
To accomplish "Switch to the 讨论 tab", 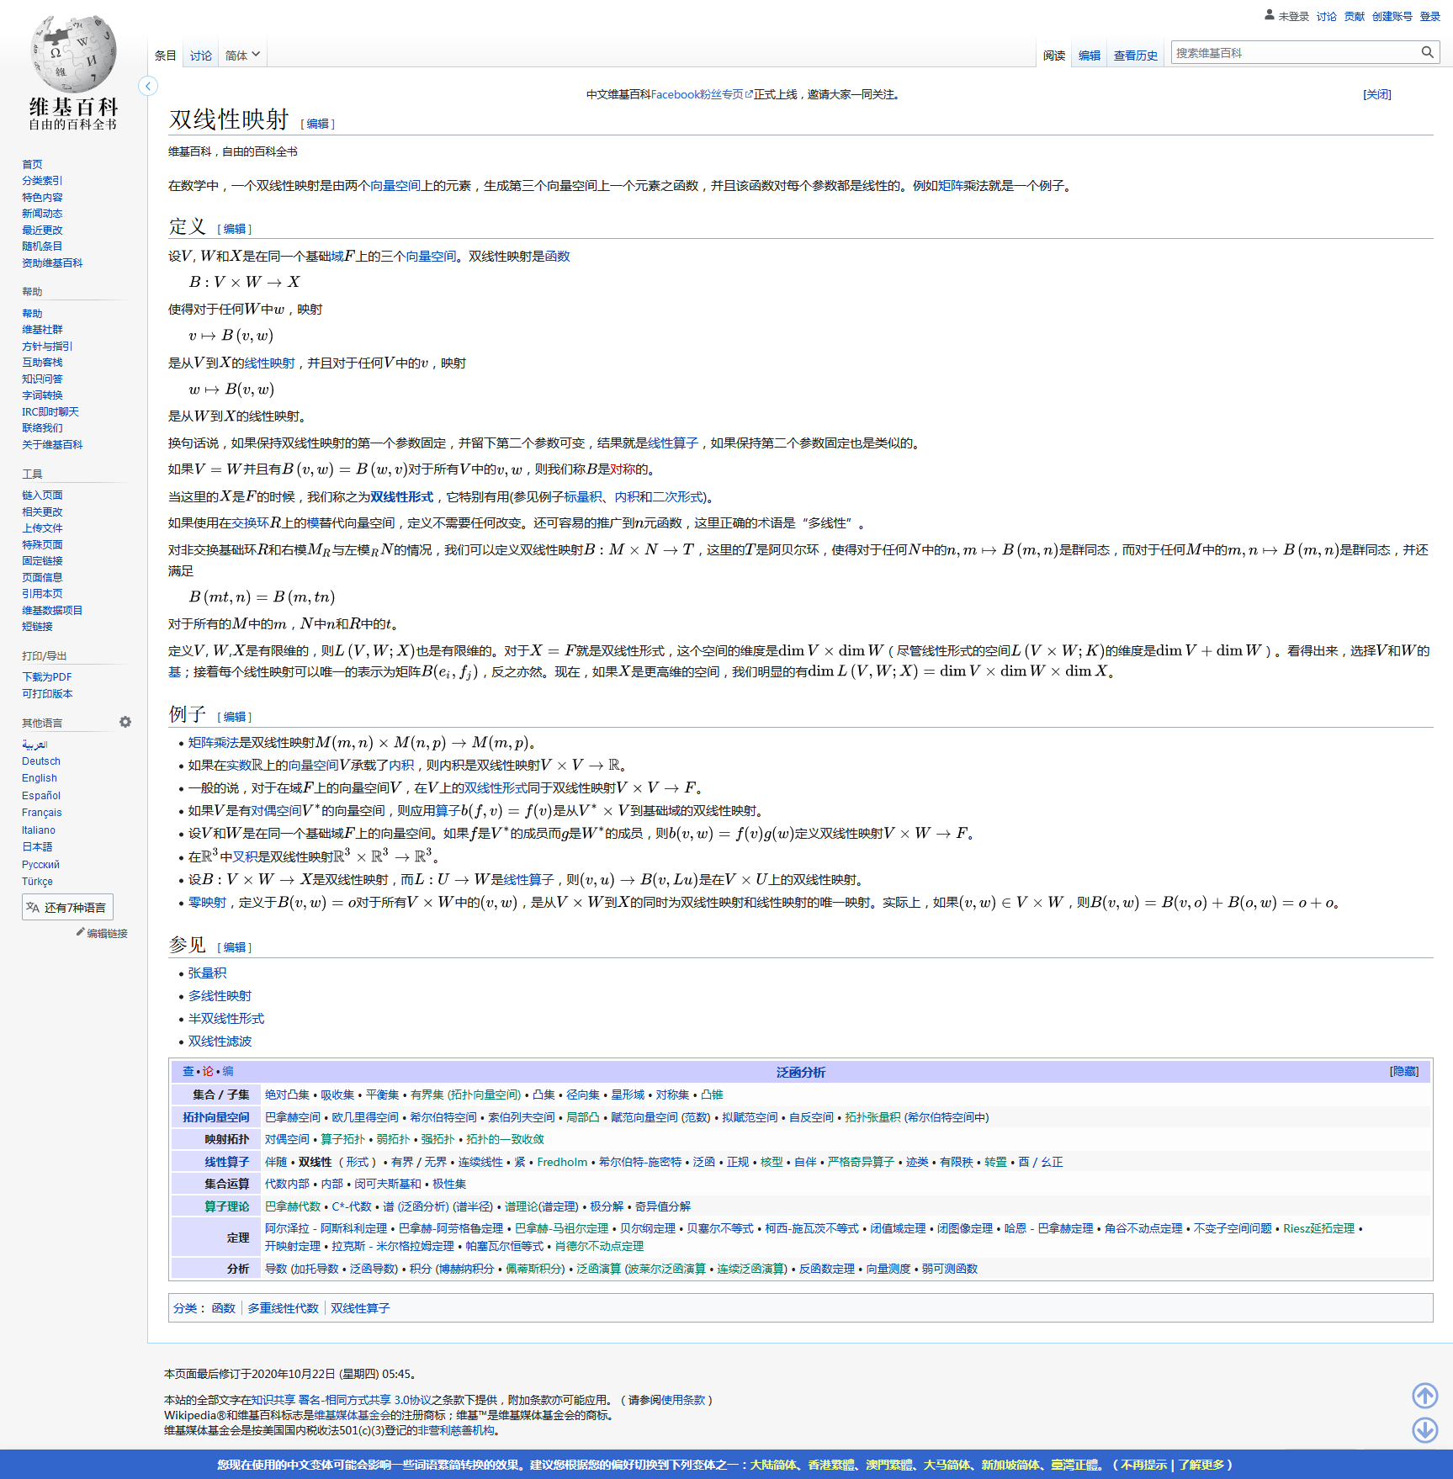I will point(200,56).
